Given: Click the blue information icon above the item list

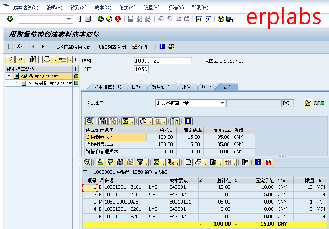Looking at the screenshot, I should pos(258,162).
